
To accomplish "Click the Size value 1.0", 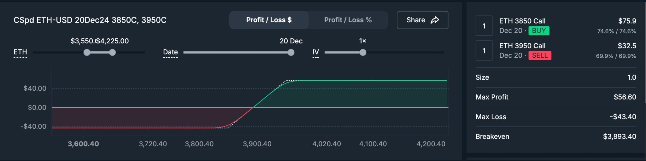I will click(631, 77).
